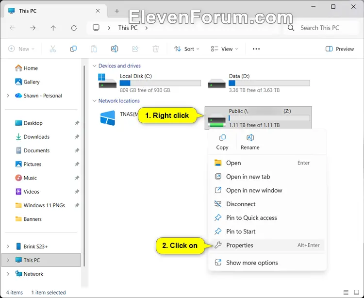Screen dimensions: 364x298
Task: Open Windows 11 PNGs folder in sidebar
Action: coord(40,205)
